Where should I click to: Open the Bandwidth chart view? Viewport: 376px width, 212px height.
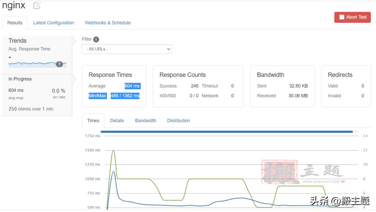tap(145, 120)
